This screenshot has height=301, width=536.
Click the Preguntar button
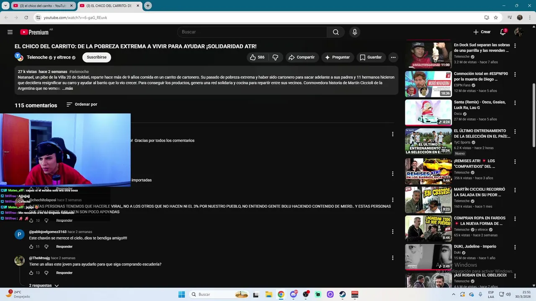point(337,57)
